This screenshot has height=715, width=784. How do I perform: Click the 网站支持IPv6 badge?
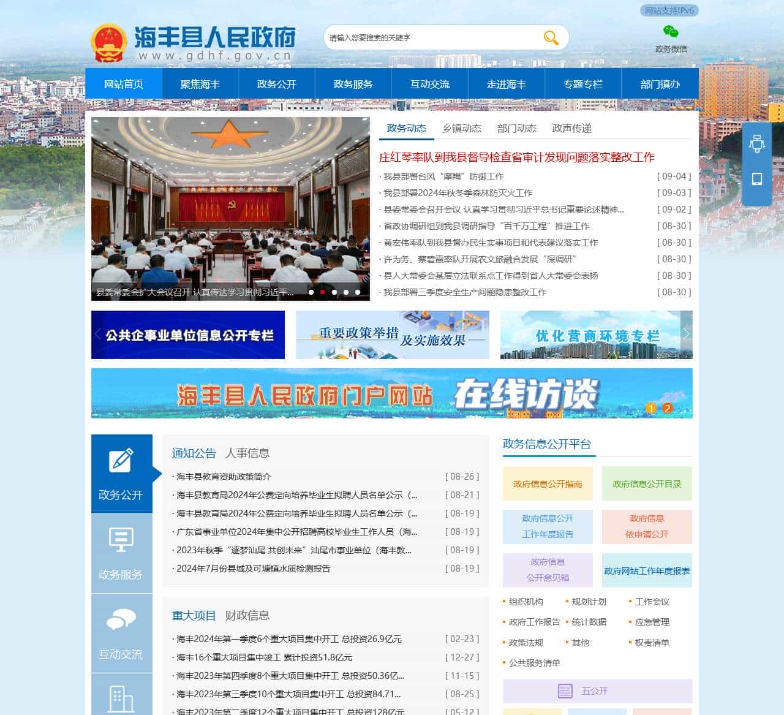pos(669,10)
